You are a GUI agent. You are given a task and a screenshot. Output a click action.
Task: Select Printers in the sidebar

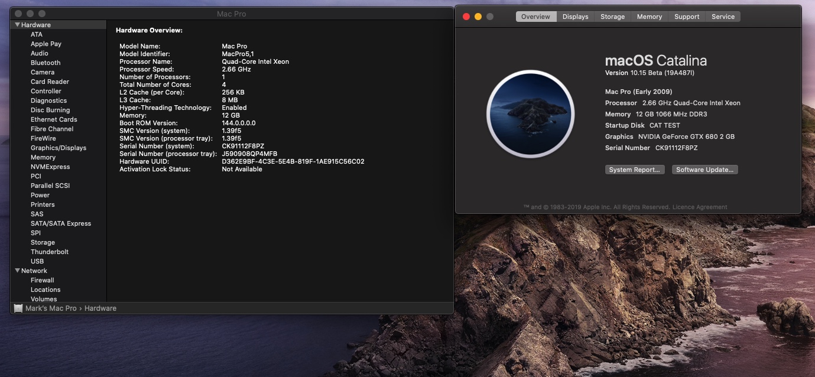[x=43, y=204]
